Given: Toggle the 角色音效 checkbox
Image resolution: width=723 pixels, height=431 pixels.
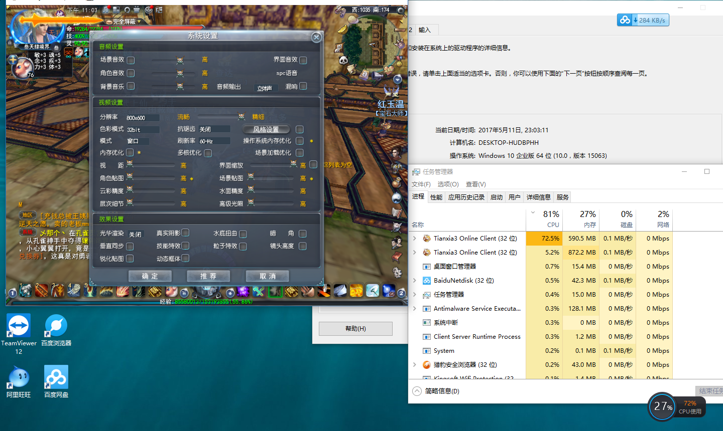Looking at the screenshot, I should (131, 73).
